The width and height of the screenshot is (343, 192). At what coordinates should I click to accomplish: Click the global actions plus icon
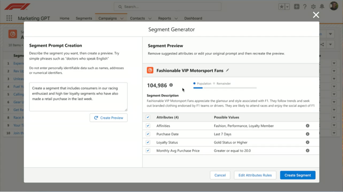(297, 7)
